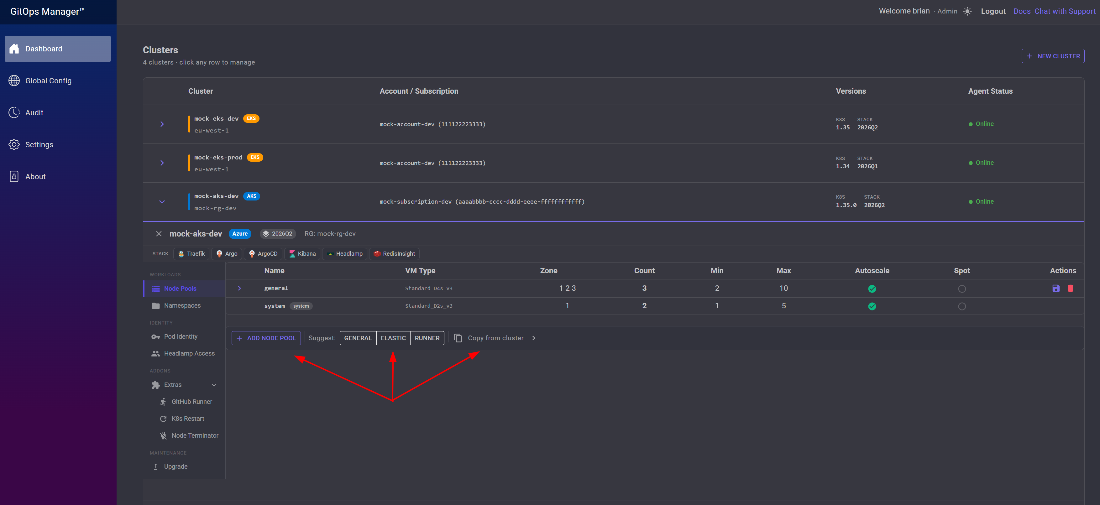Save the general node pool

1055,288
